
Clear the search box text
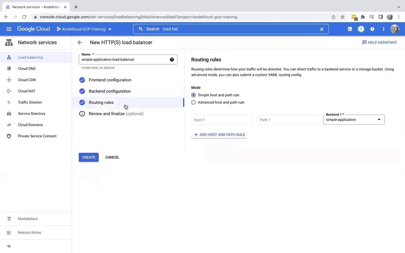coord(321,29)
